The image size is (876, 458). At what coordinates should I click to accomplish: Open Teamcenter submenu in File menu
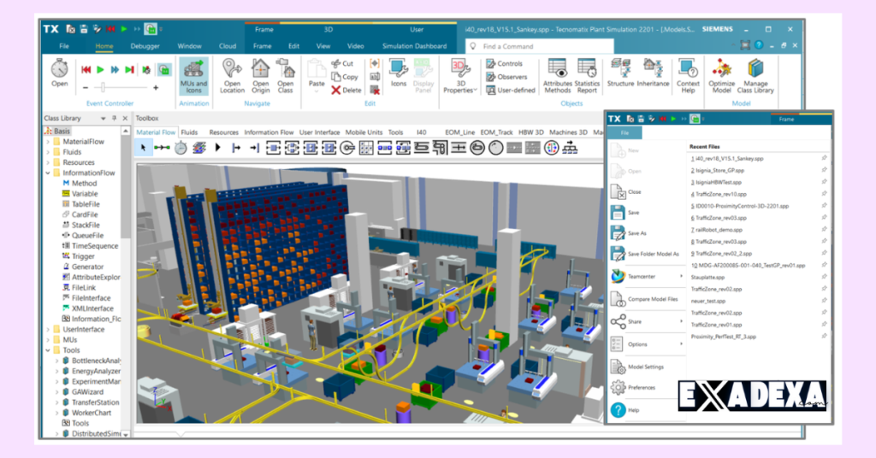pos(647,276)
